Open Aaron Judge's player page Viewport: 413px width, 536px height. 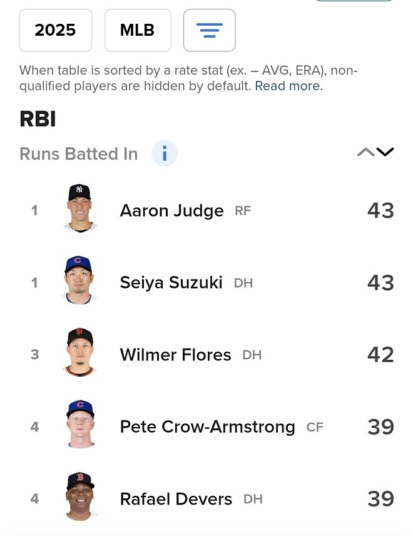click(171, 211)
